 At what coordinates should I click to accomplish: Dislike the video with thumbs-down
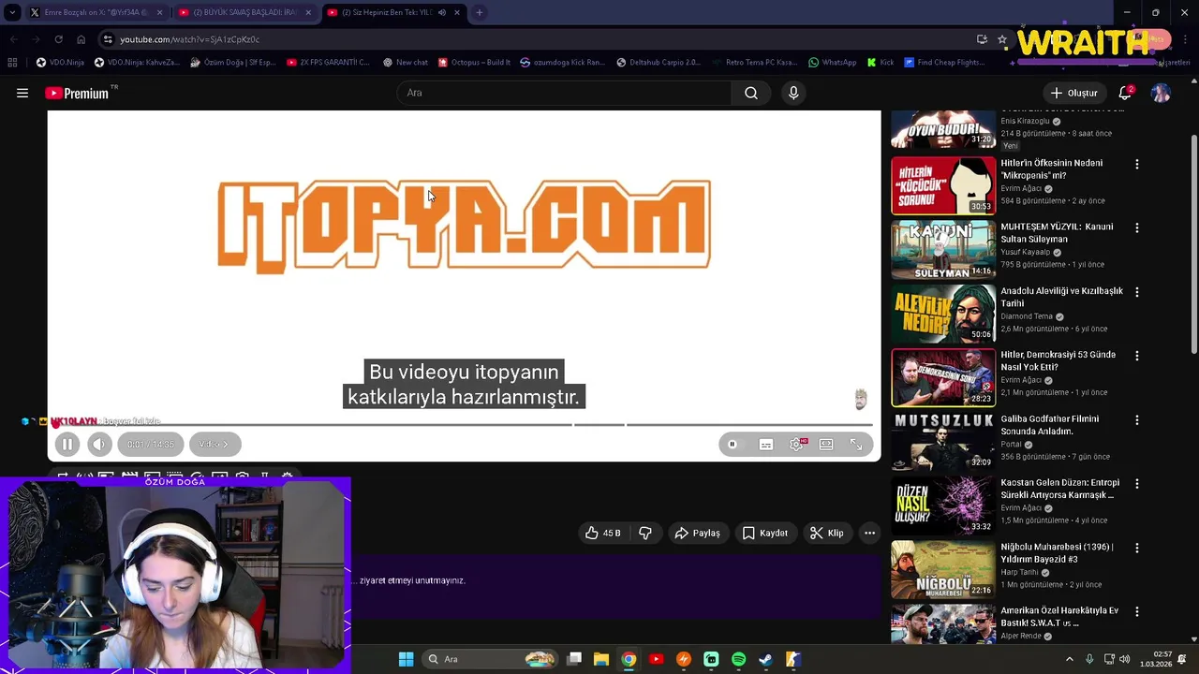[x=645, y=533]
